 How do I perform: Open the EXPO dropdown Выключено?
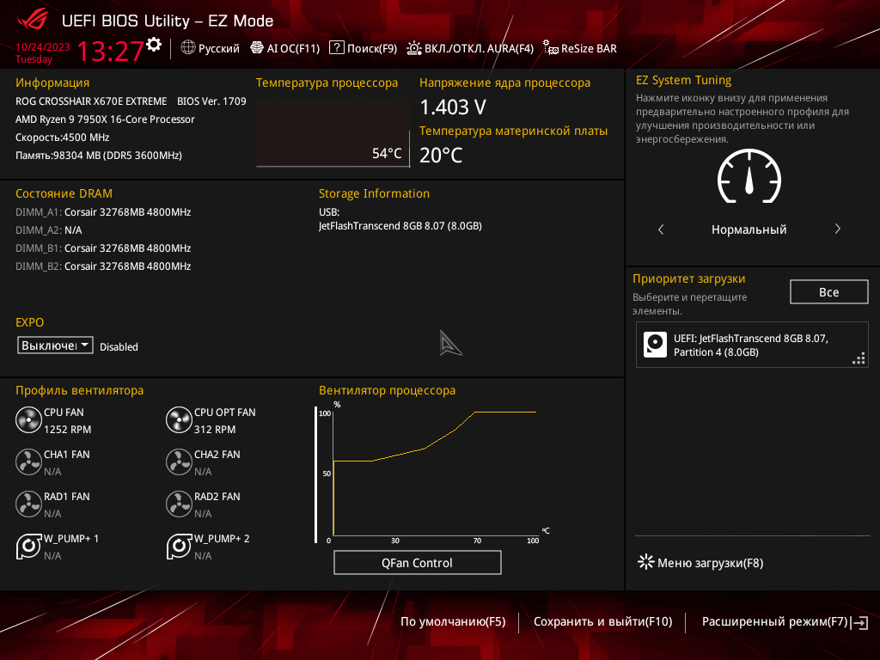point(55,345)
